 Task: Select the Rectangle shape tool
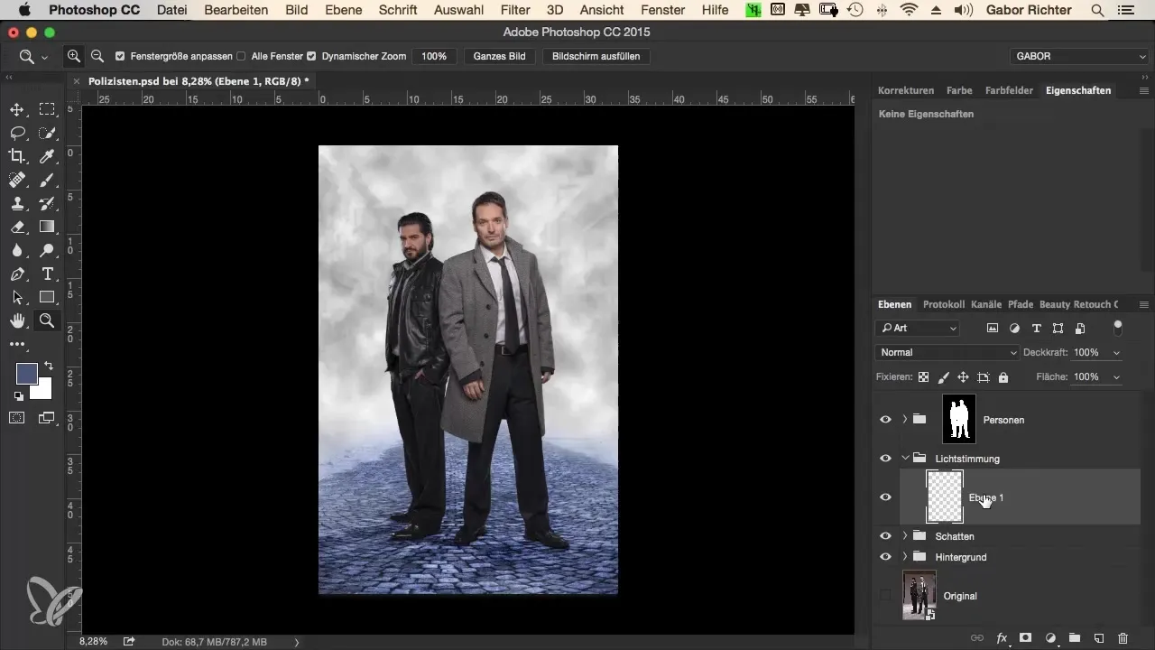(47, 297)
